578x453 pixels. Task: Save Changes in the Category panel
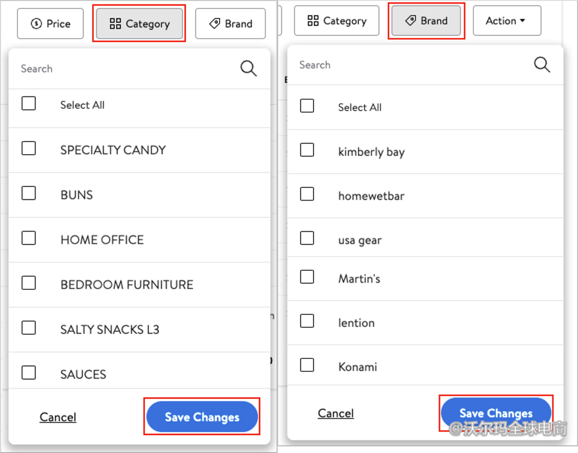[x=202, y=417]
